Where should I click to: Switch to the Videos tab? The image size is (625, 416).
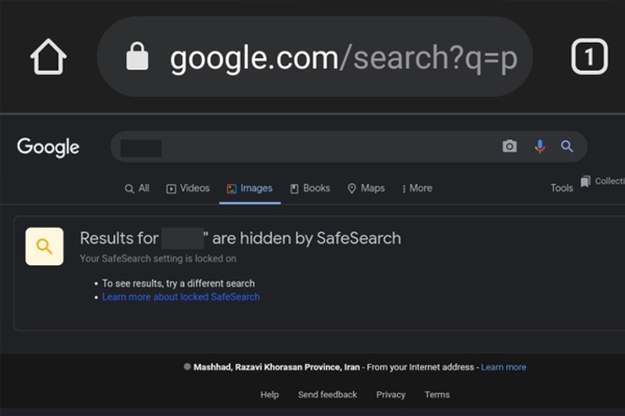187,188
